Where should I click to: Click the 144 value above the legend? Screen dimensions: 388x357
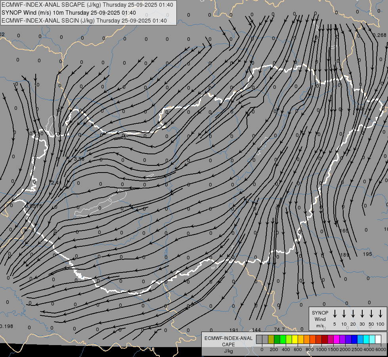[256, 330]
